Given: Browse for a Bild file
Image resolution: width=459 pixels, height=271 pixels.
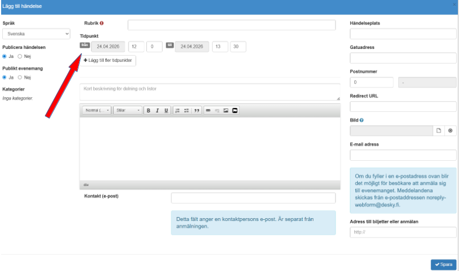Looking at the screenshot, I should (x=439, y=131).
